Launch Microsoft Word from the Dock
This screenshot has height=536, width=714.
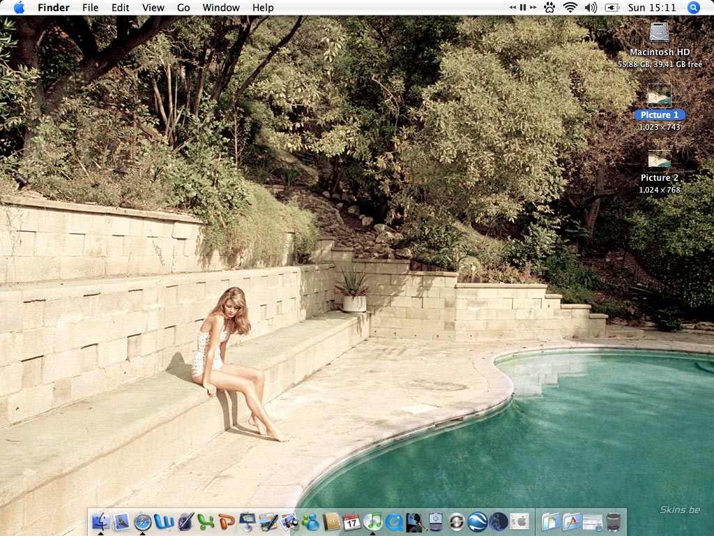[164, 521]
